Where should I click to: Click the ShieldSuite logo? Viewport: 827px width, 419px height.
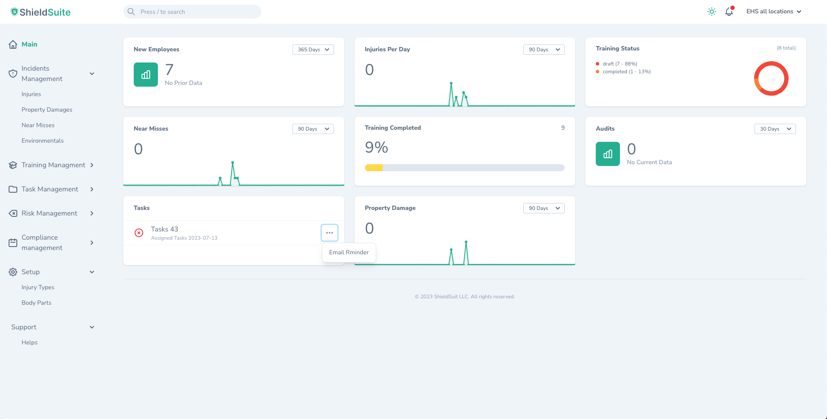tap(41, 12)
